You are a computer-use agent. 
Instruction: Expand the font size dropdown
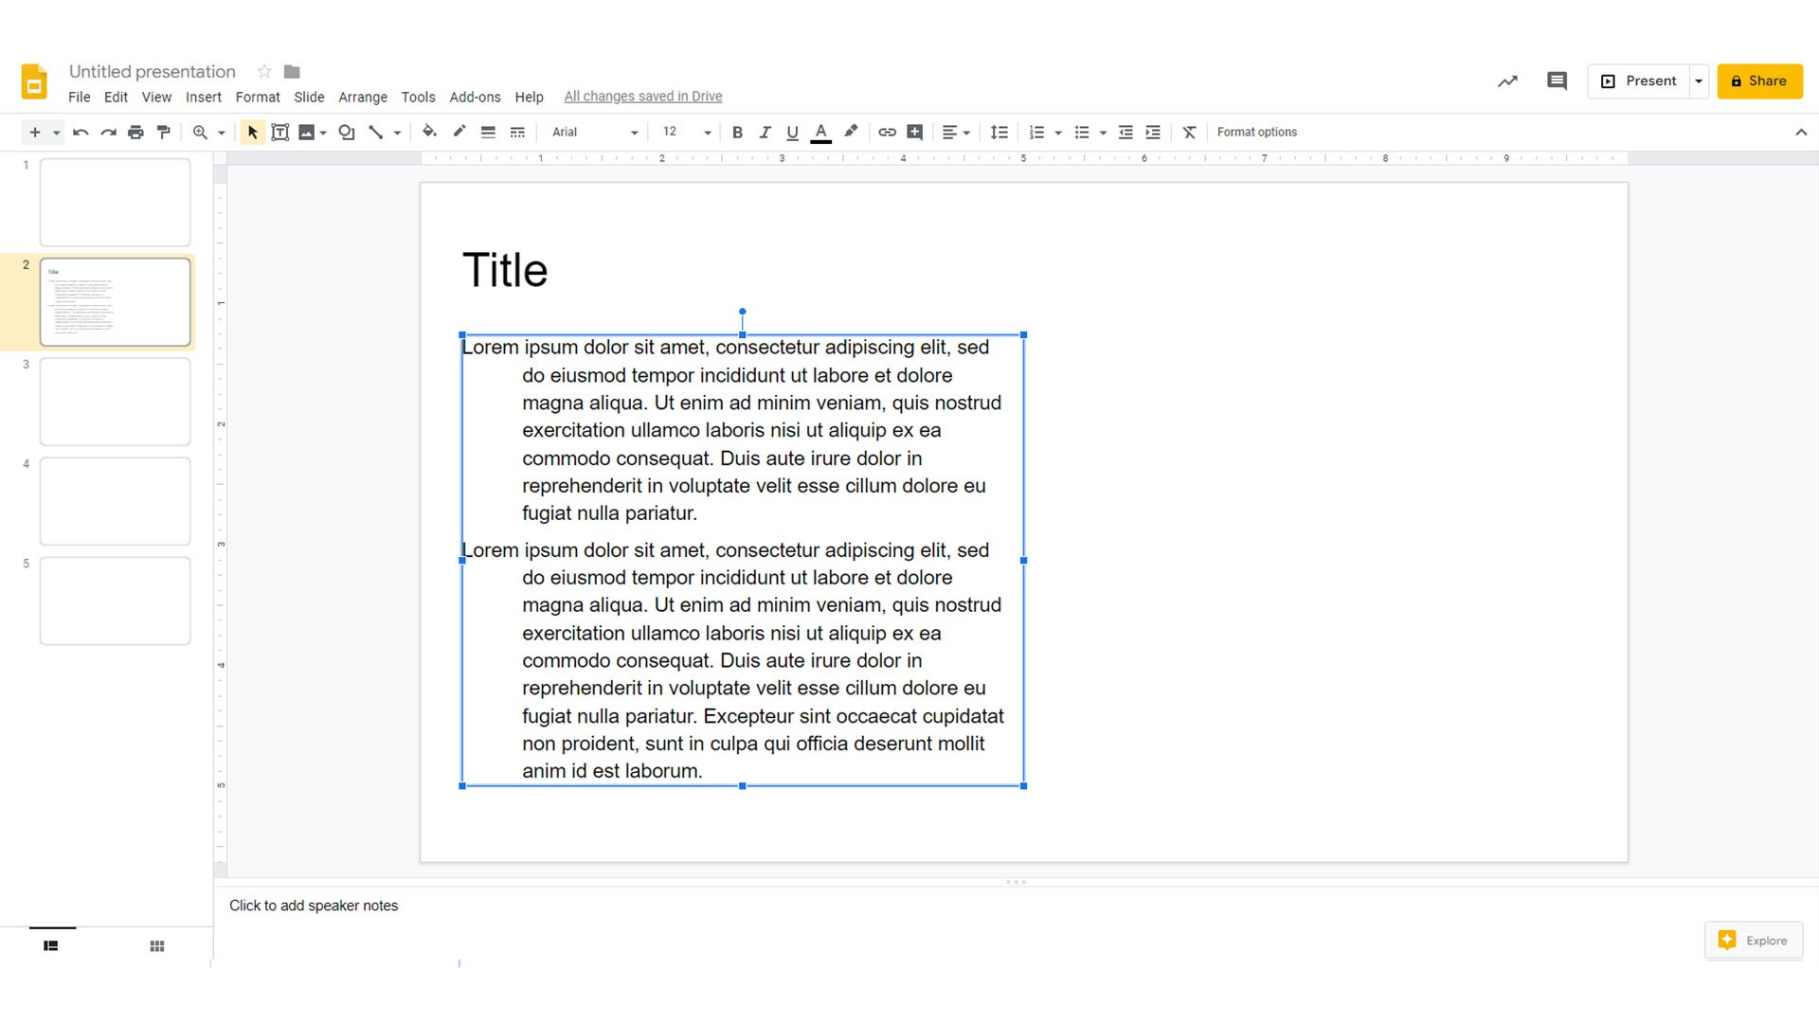[x=706, y=131]
